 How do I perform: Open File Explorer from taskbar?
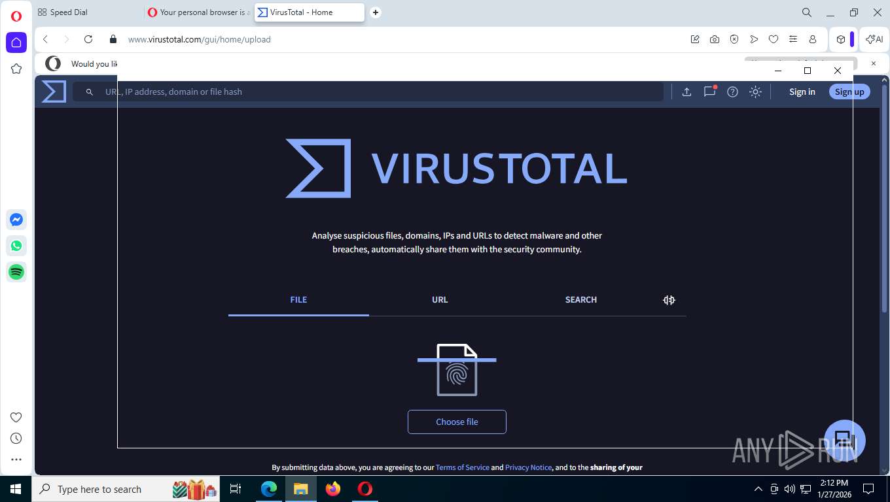(301, 489)
